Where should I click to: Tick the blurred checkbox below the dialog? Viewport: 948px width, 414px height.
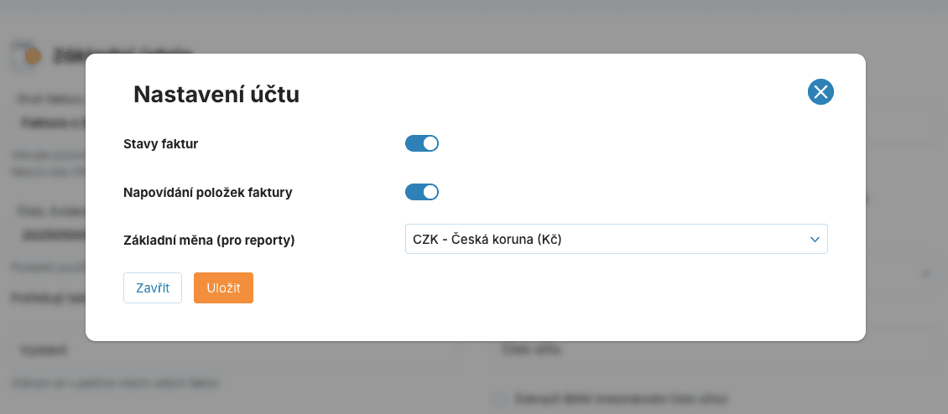[x=501, y=399]
